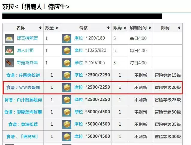The width and height of the screenshot is (191, 145).
Task: Select 每日4:00 in 野菇鸡肉串 row
Action: [x=138, y=63]
